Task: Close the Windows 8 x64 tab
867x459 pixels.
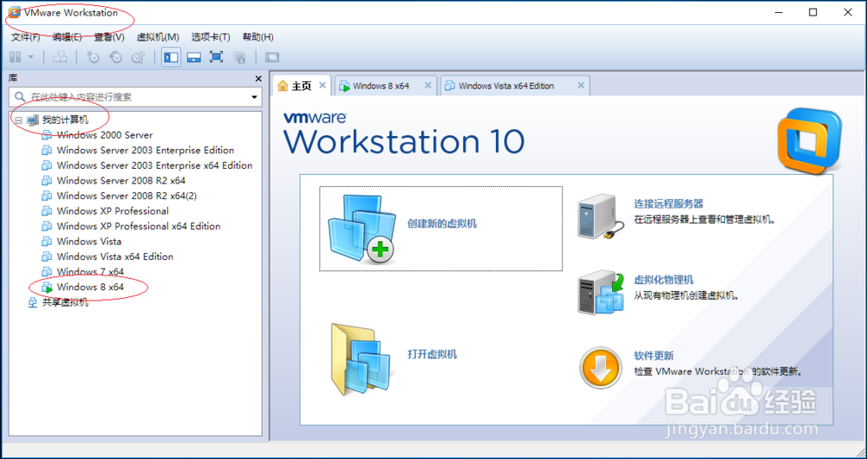Action: pyautogui.click(x=427, y=86)
